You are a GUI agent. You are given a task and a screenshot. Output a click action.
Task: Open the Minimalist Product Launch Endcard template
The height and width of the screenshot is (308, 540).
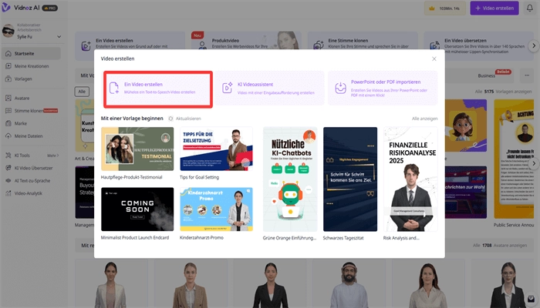(137, 209)
